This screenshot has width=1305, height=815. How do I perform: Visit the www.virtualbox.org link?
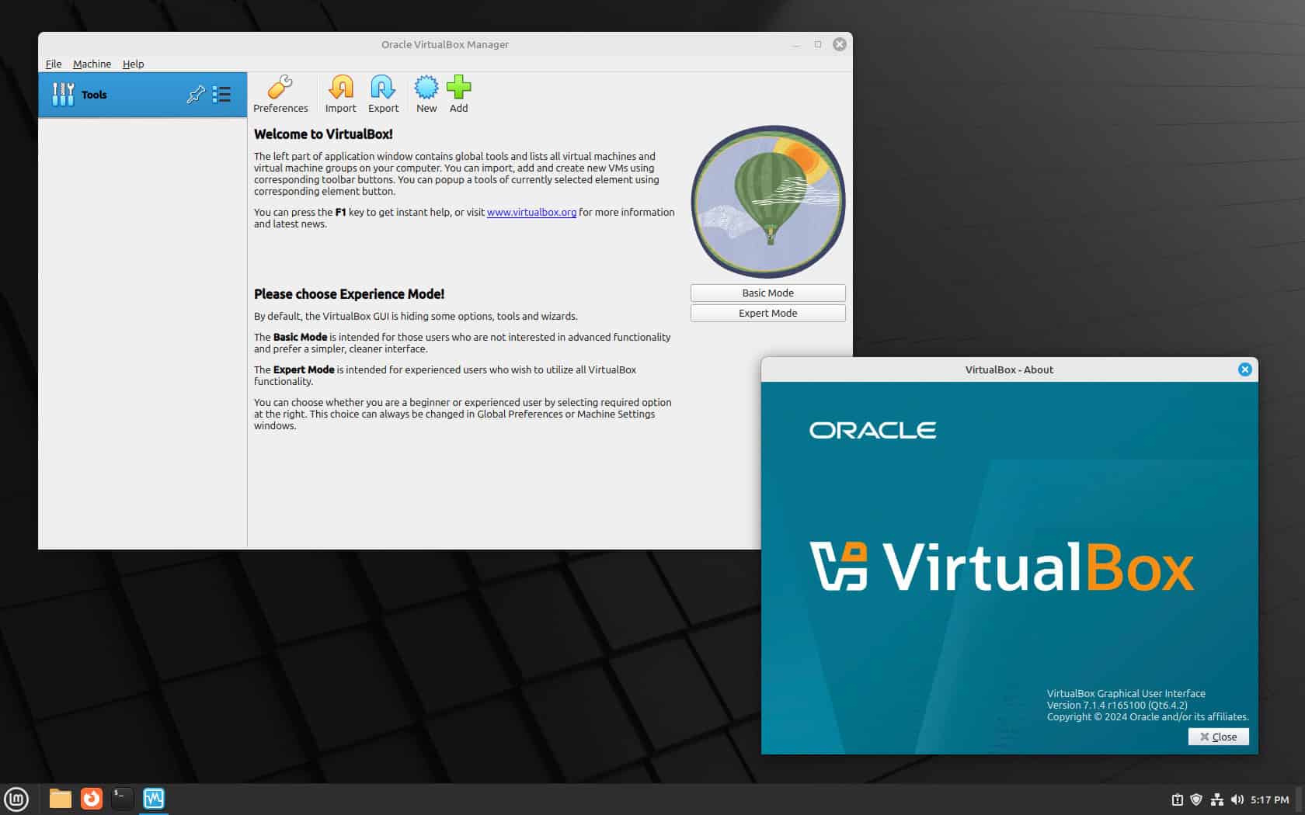pyautogui.click(x=531, y=212)
